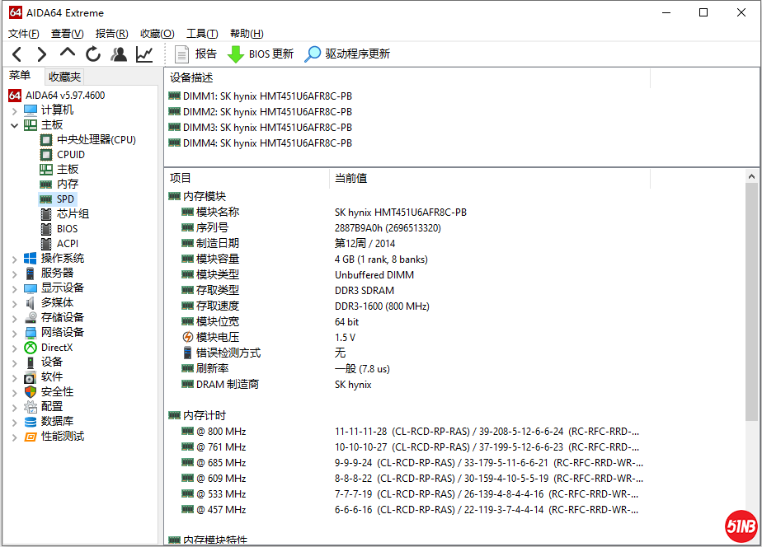Click the BIOS 更新 green arrow button
The width and height of the screenshot is (762, 547).
[260, 54]
